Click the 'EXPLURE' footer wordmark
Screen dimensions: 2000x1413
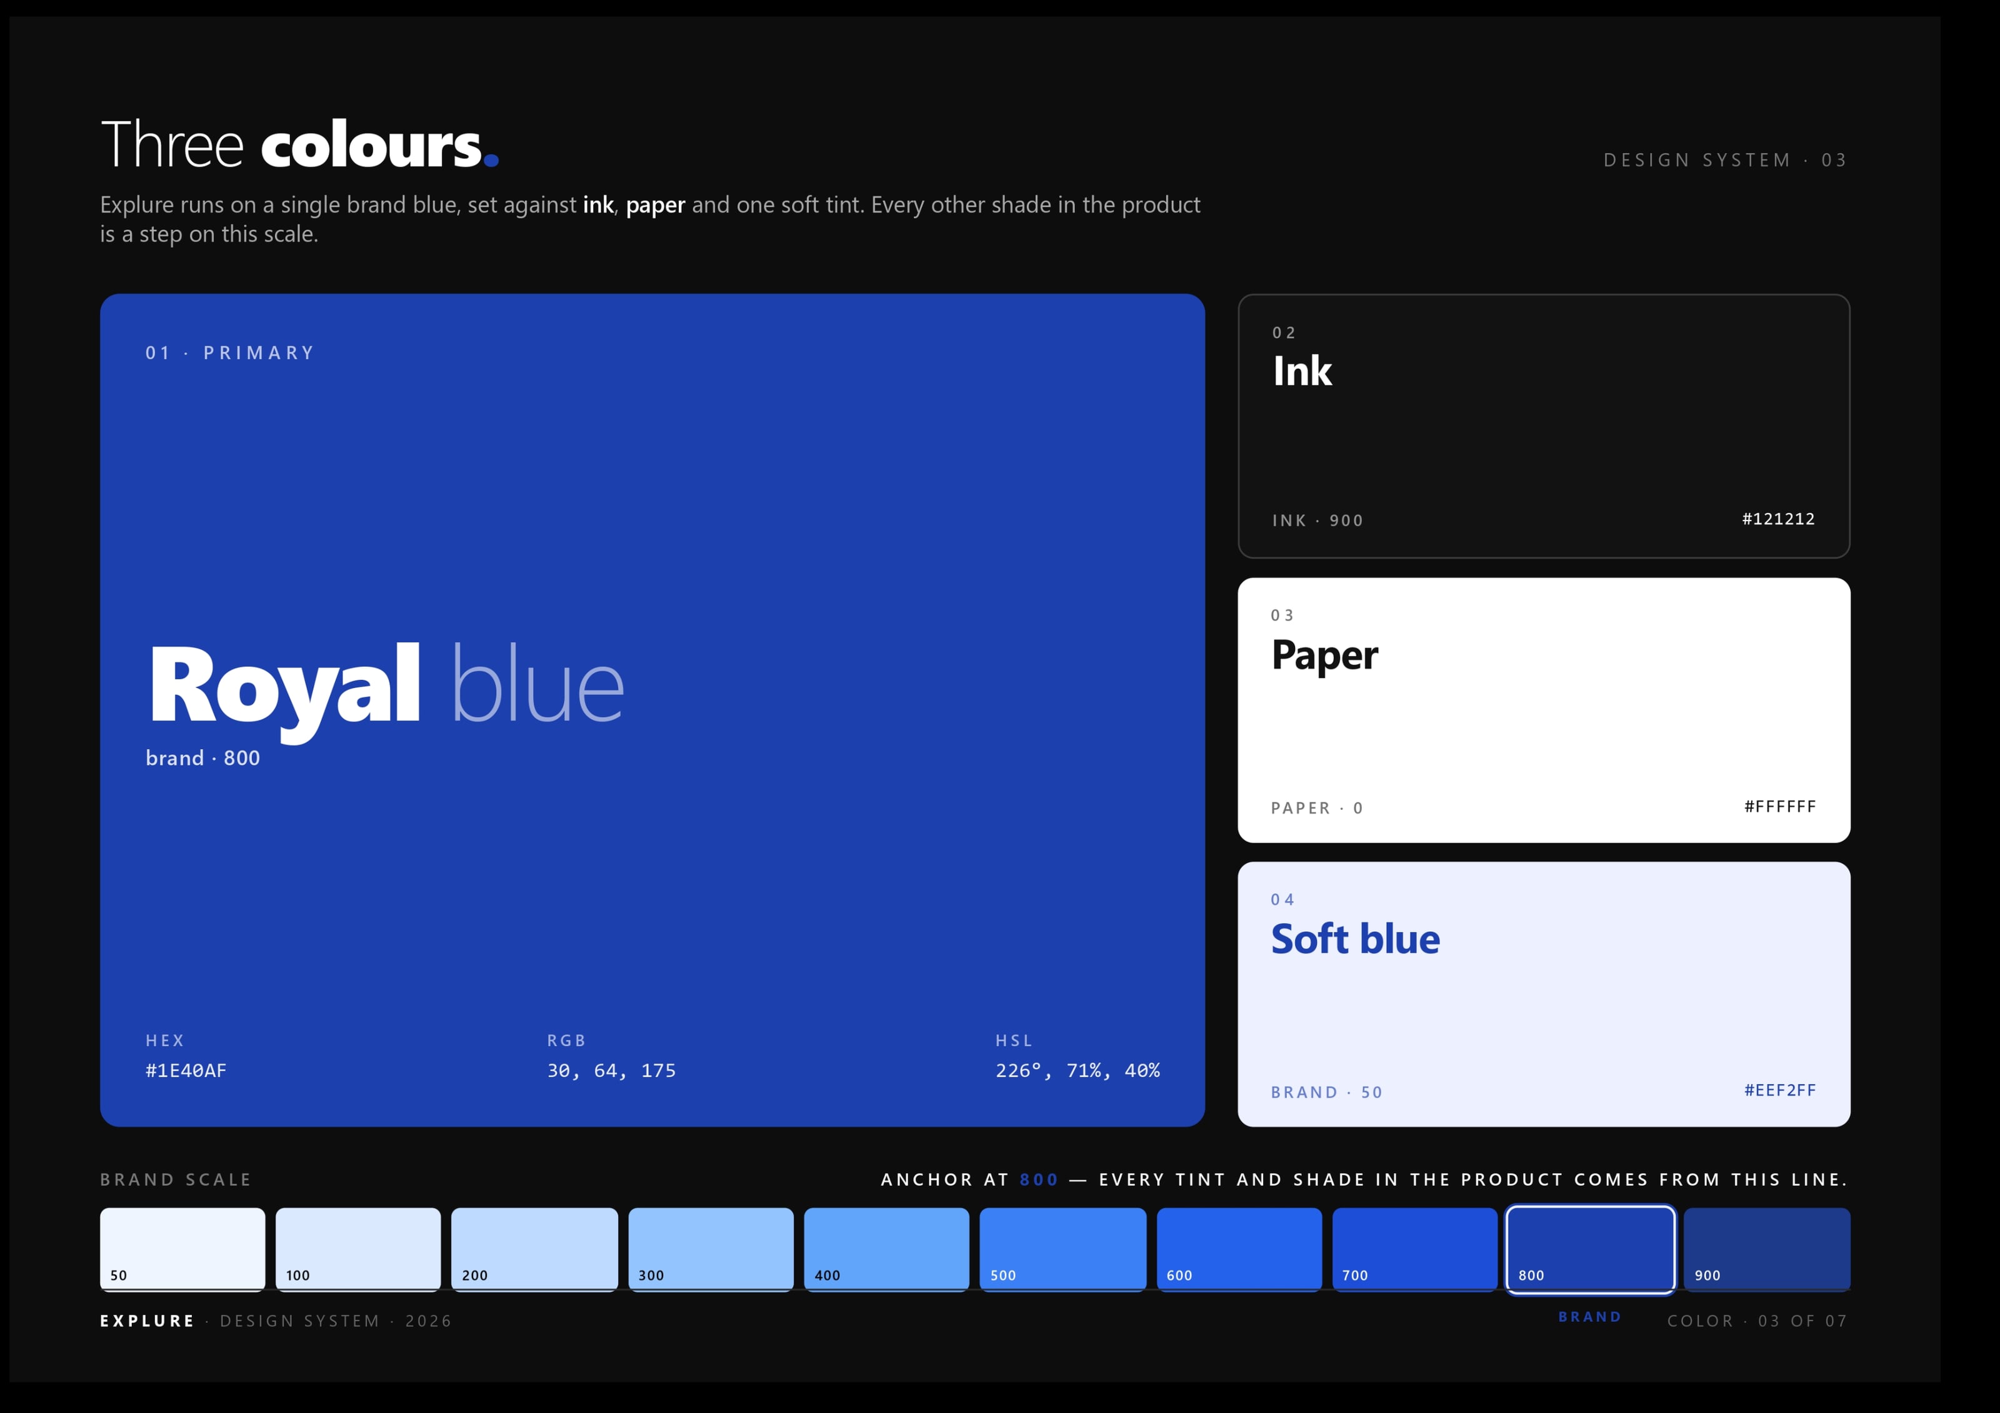147,1321
